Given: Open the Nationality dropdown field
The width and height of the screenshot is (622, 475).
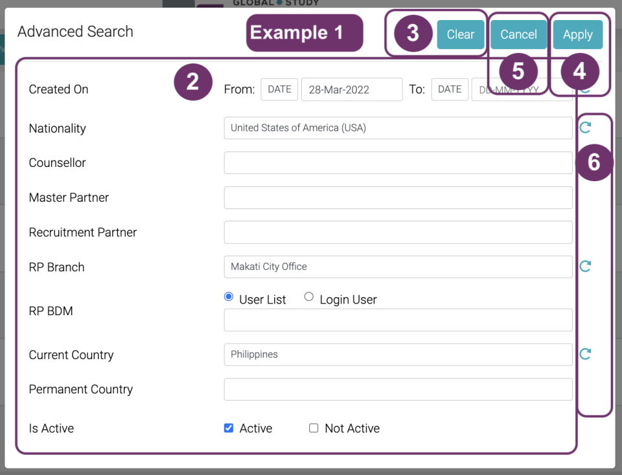Looking at the screenshot, I should pyautogui.click(x=398, y=128).
